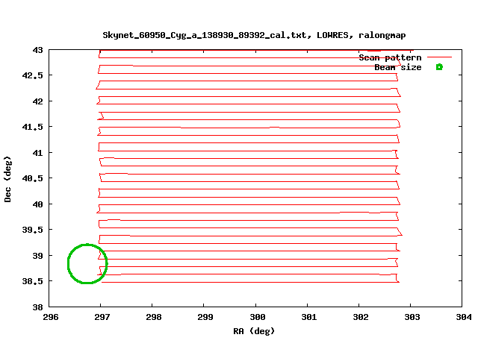Click the 43 tick label on Dec axis
Image resolution: width=478 pixels, height=358 pixels.
click(x=37, y=50)
